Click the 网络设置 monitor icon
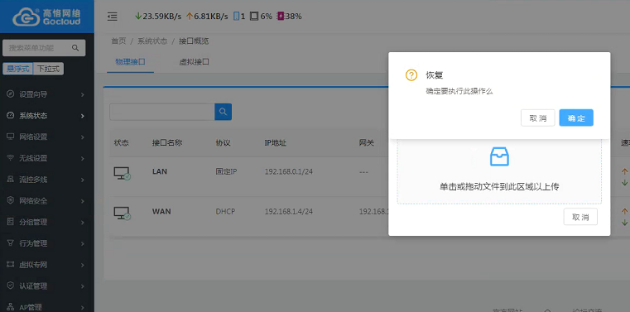This screenshot has width=630, height=312. click(11, 137)
